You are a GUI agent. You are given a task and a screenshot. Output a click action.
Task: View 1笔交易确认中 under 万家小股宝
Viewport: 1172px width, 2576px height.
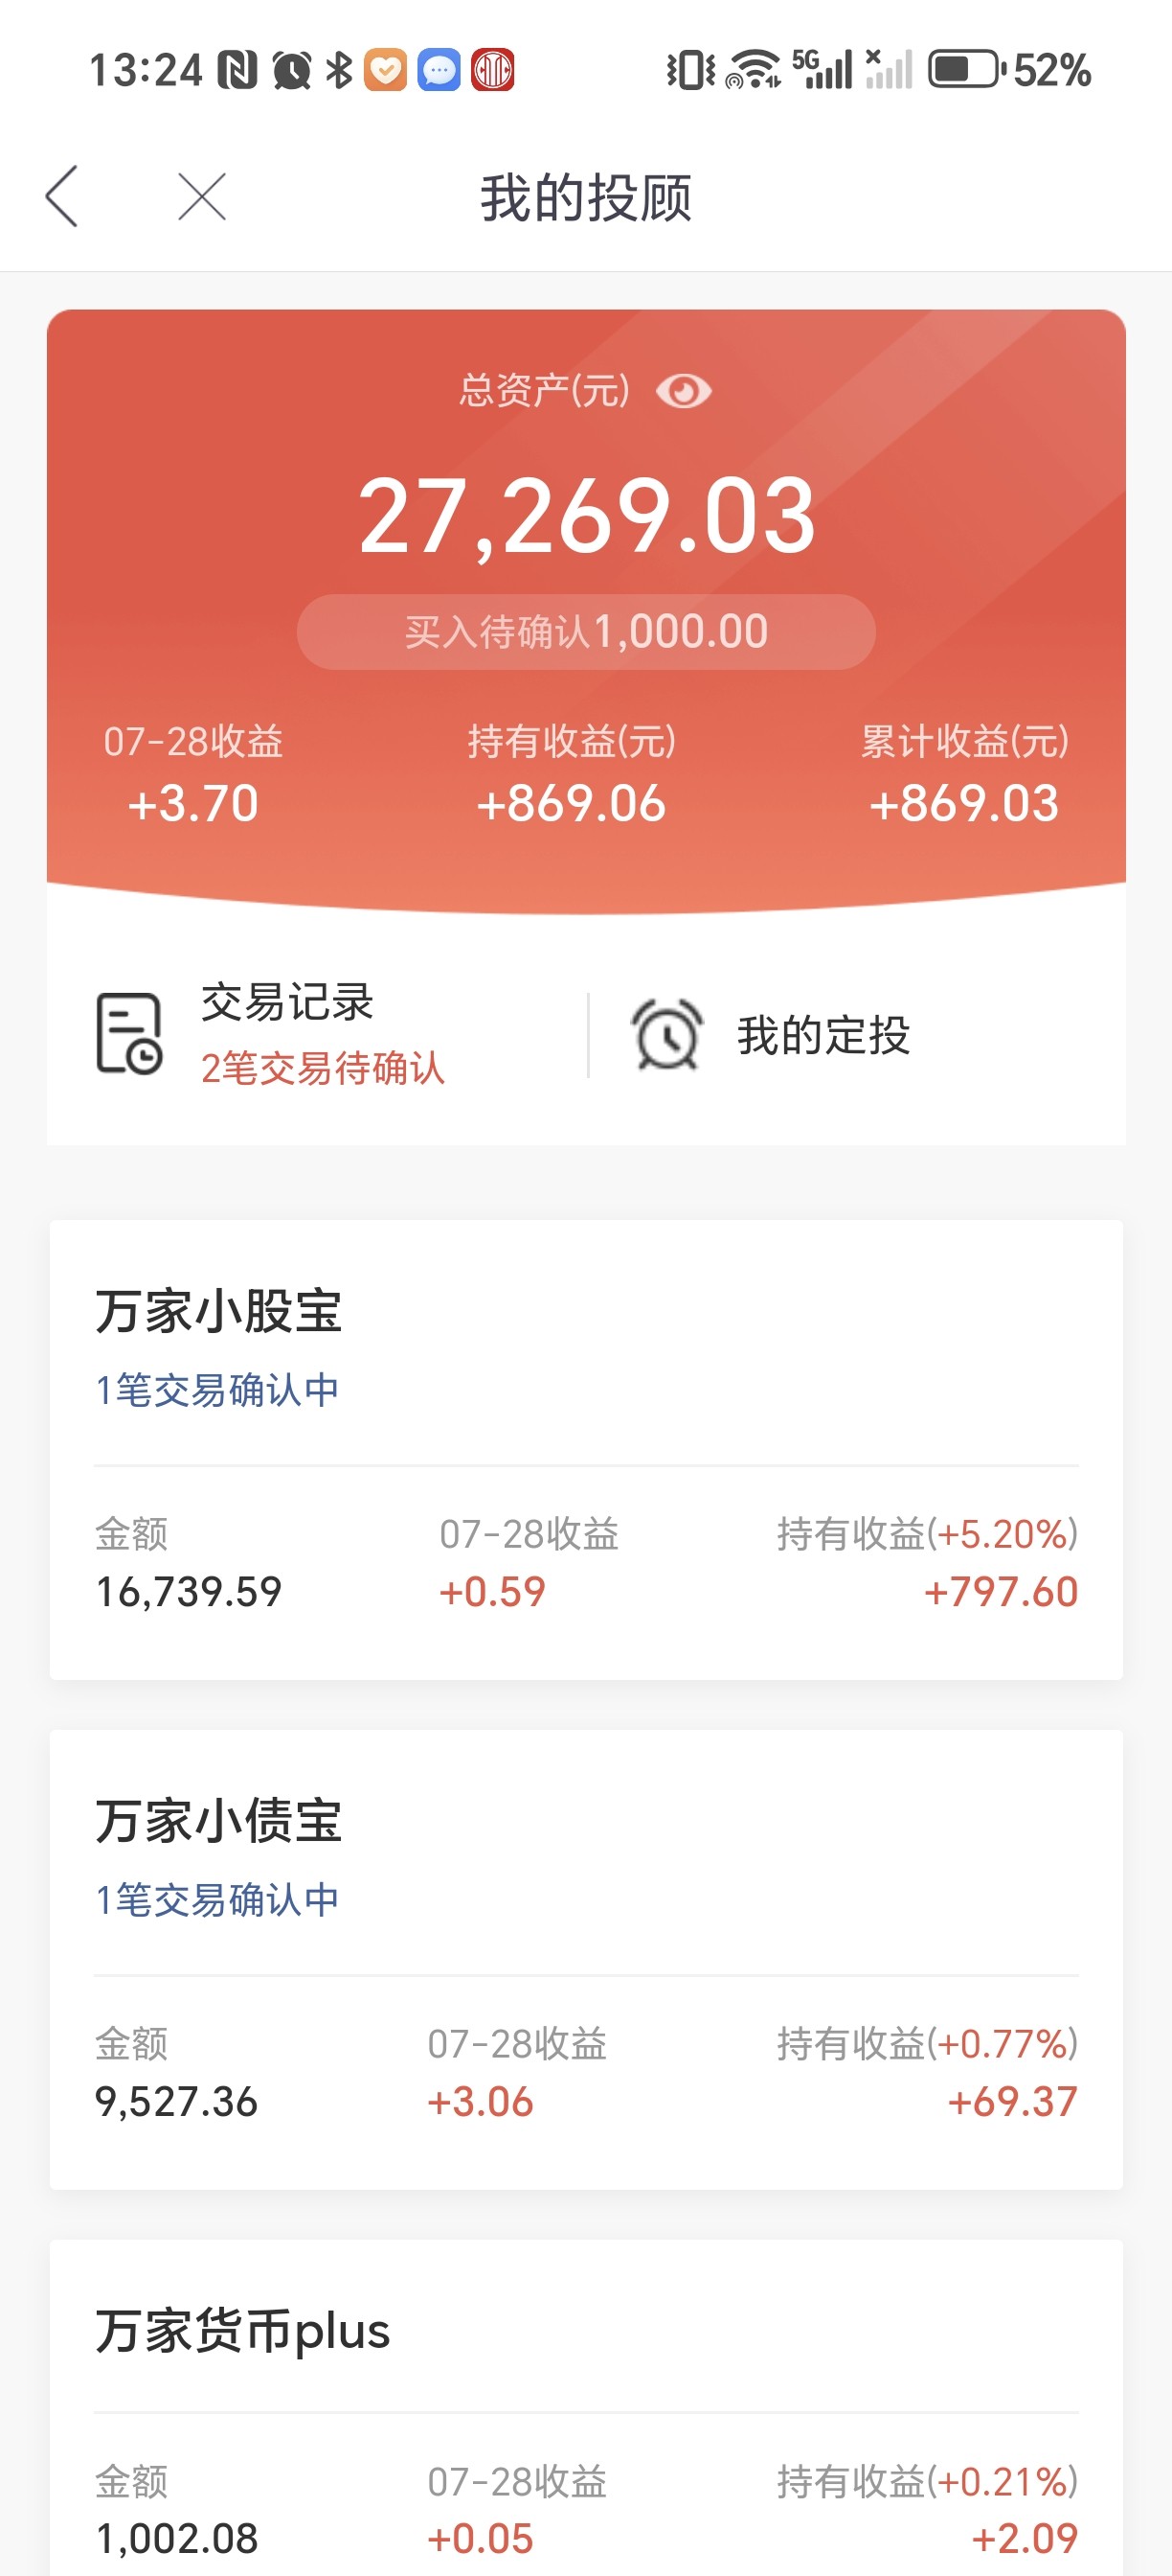(x=216, y=1390)
